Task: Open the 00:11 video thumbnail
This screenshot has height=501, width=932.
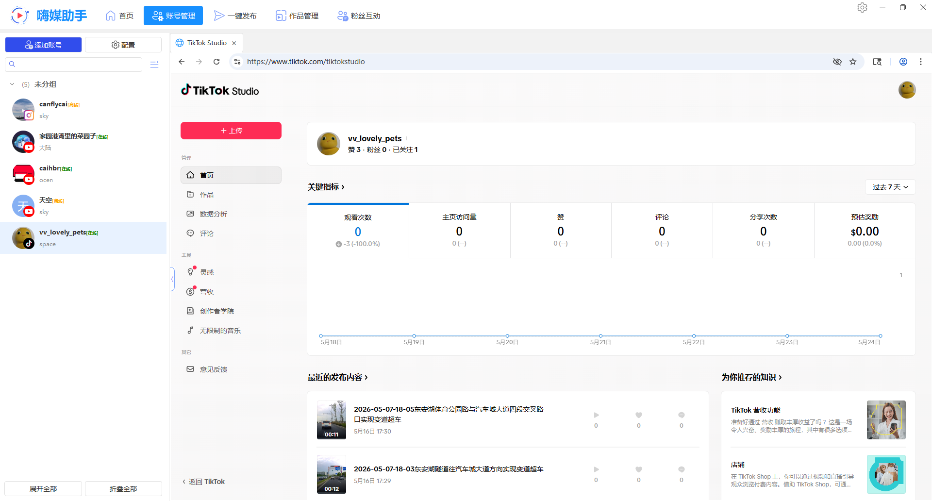Action: click(x=332, y=420)
